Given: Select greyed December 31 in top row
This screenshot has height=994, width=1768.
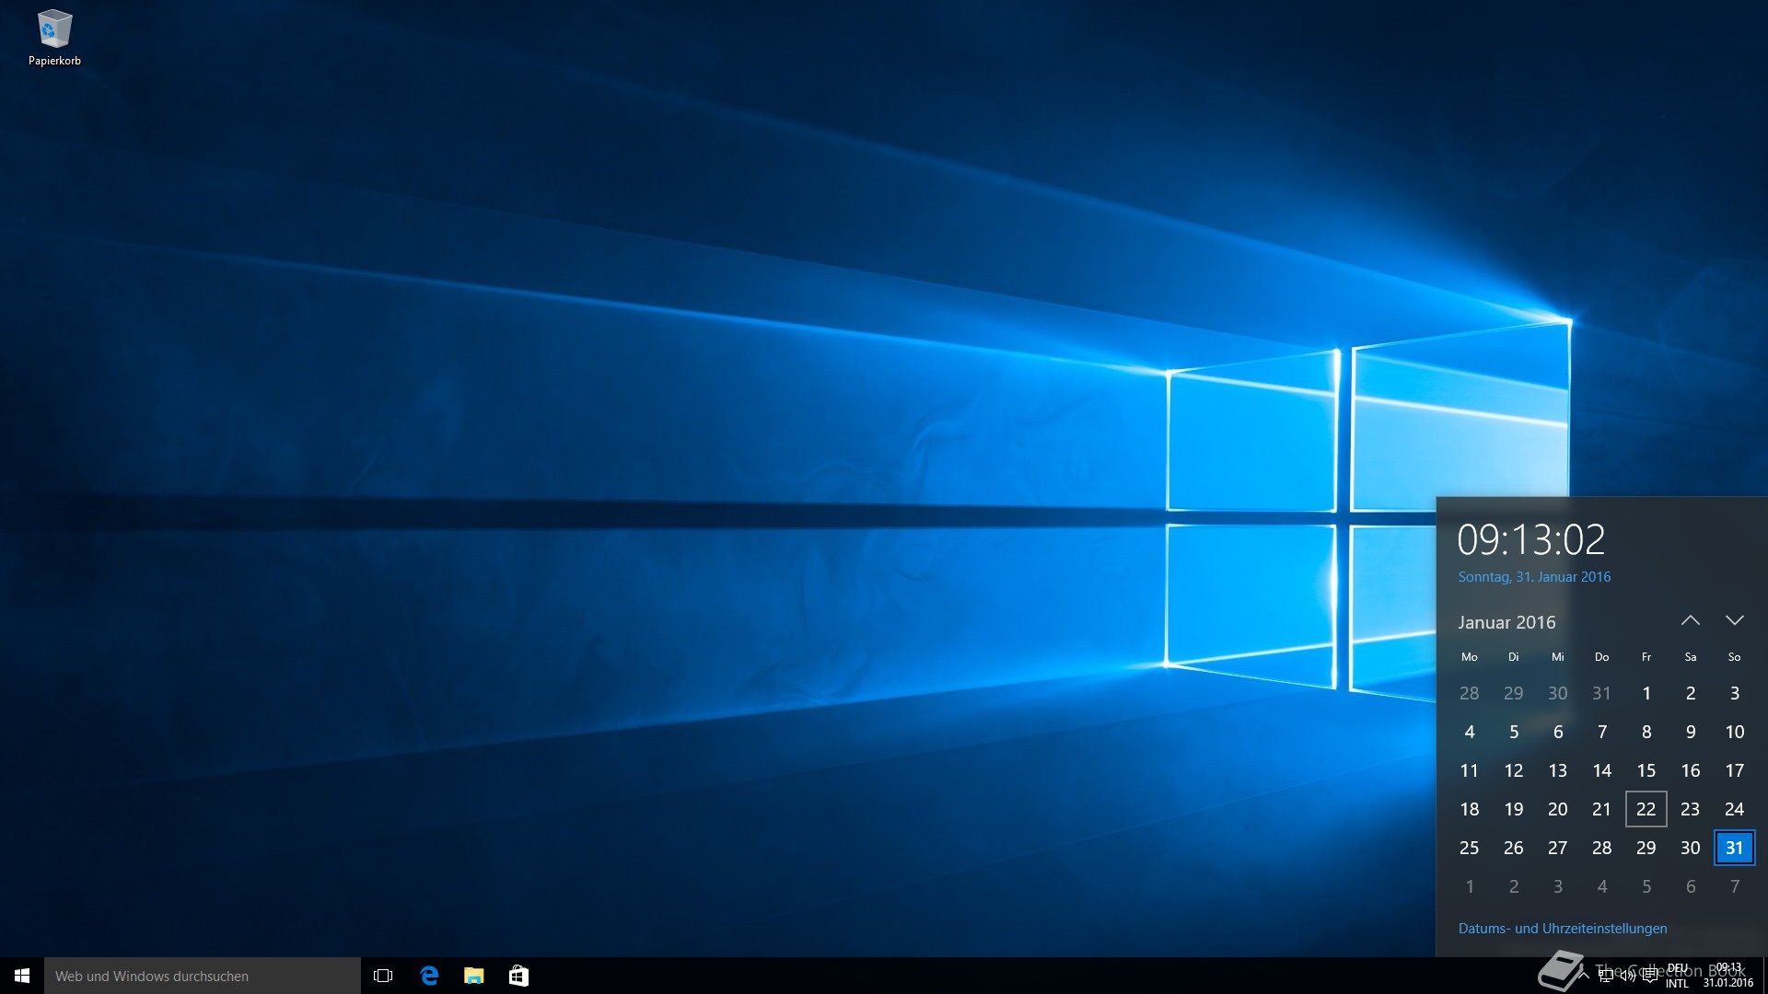Looking at the screenshot, I should click(1602, 693).
